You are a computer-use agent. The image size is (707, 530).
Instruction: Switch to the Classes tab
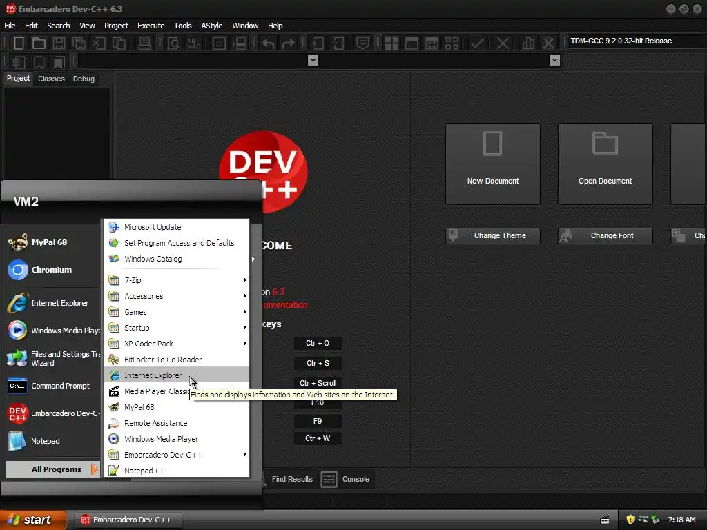point(51,79)
